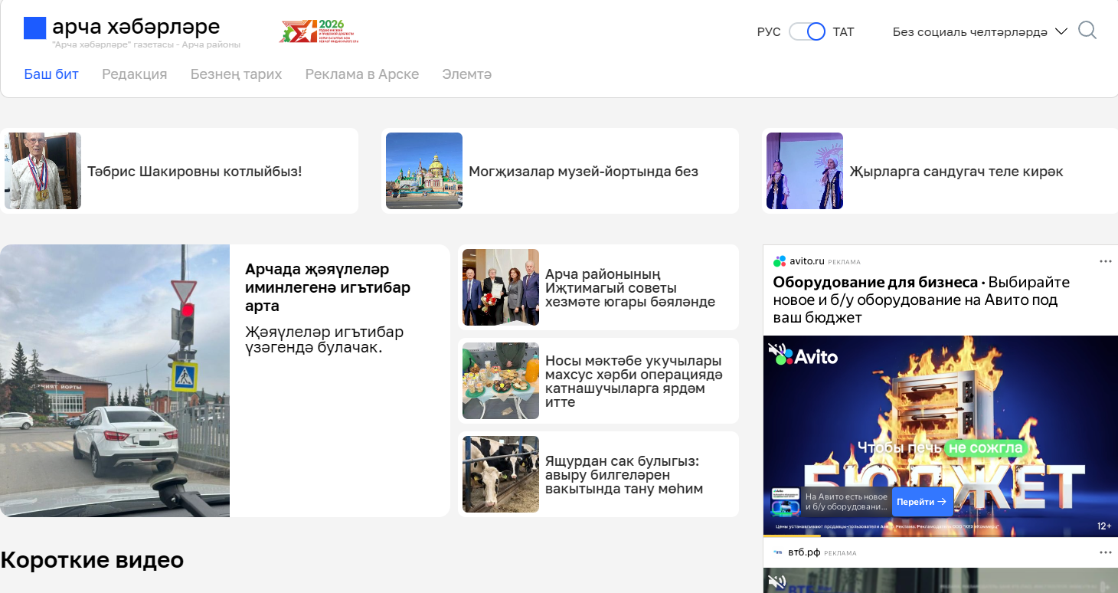Select ТАТ language label
The image size is (1118, 593).
point(843,31)
